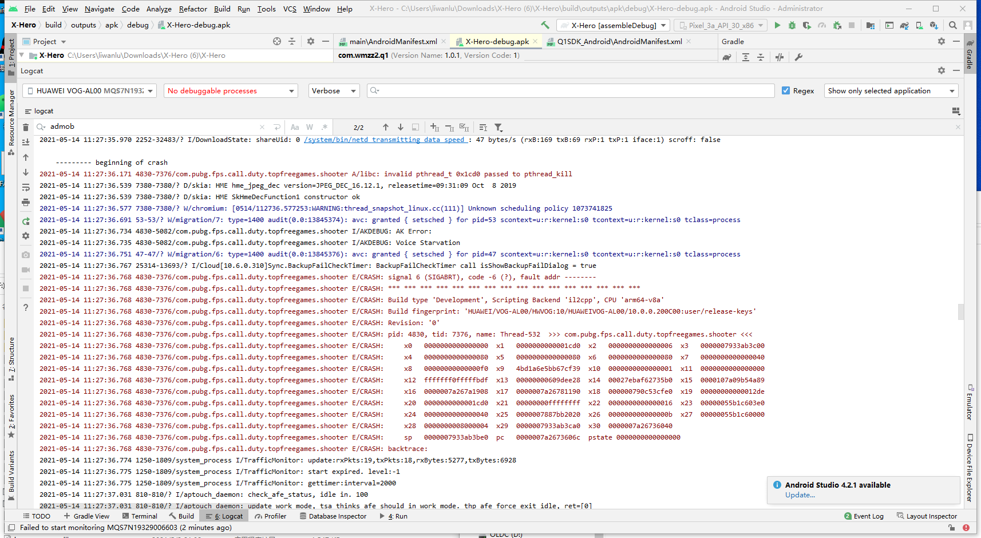The height and width of the screenshot is (538, 981).
Task: Open the Terminal tool window
Action: click(140, 516)
